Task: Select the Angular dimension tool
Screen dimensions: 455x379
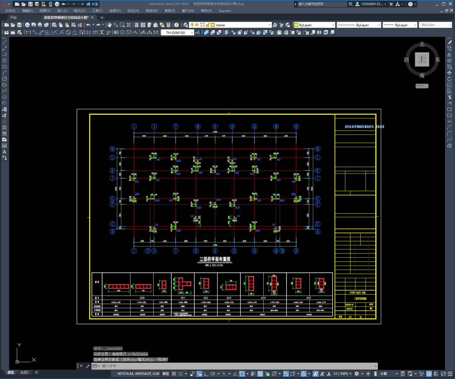Action: (x=75, y=32)
